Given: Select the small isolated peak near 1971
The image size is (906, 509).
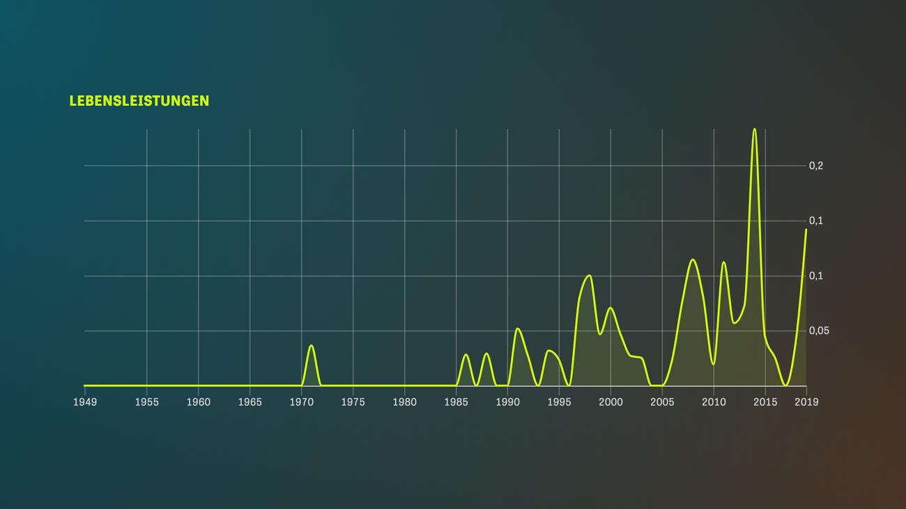Looking at the screenshot, I should click(x=311, y=346).
